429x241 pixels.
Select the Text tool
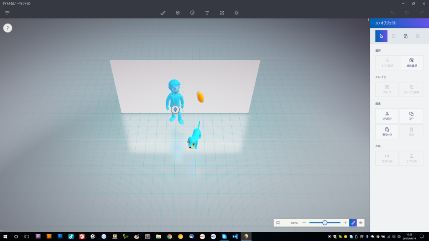point(207,13)
